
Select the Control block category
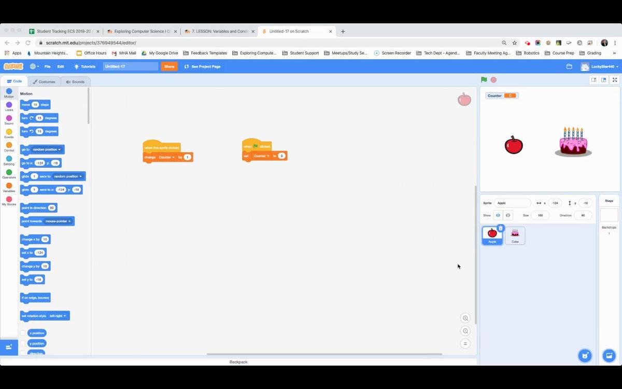click(x=9, y=147)
